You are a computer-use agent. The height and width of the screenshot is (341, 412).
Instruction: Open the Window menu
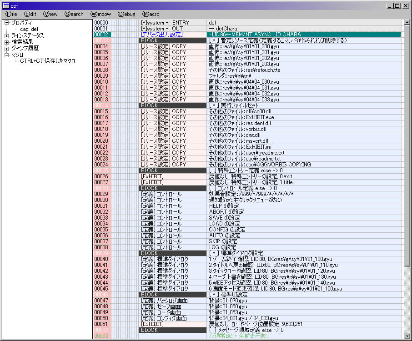click(x=100, y=14)
